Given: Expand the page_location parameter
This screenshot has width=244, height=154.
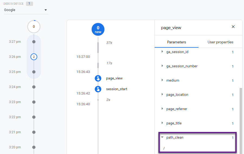Looking at the screenshot, I should click(162, 94).
